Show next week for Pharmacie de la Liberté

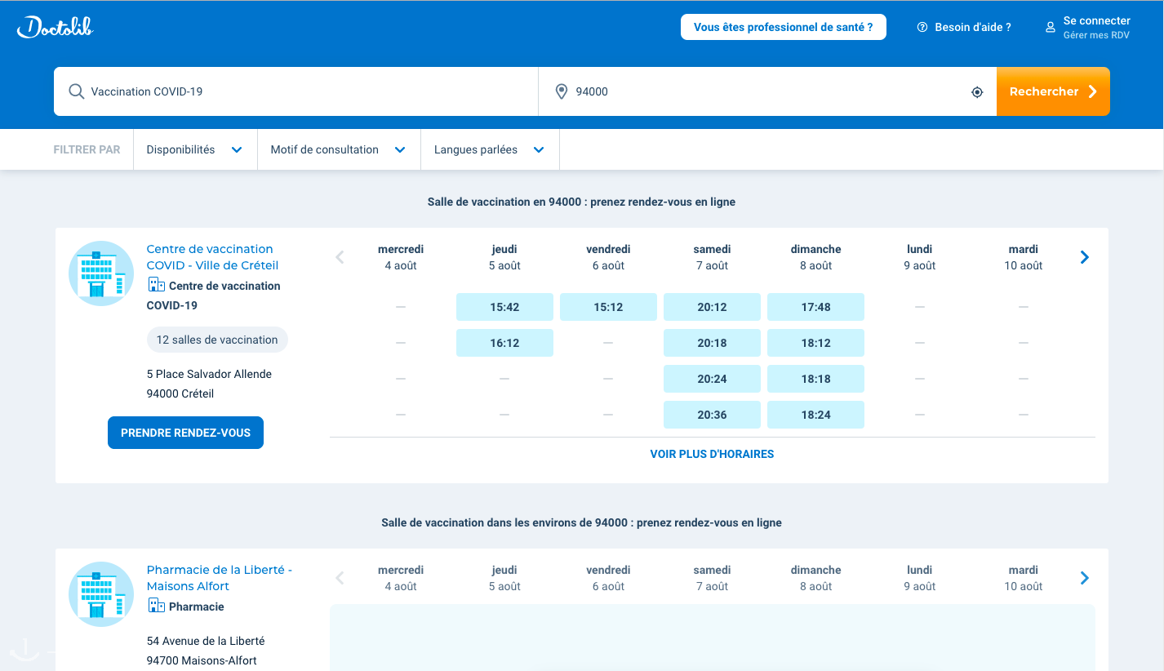(x=1085, y=578)
